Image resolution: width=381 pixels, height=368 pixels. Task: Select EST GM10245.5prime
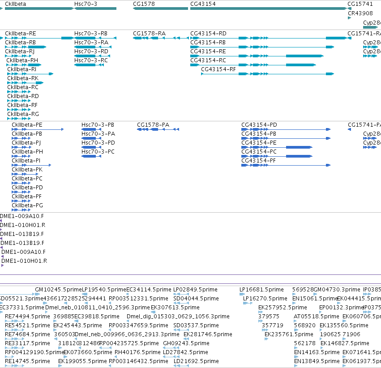tap(58, 290)
